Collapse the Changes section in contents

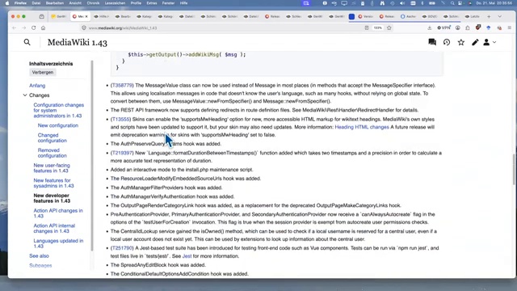coord(25,95)
